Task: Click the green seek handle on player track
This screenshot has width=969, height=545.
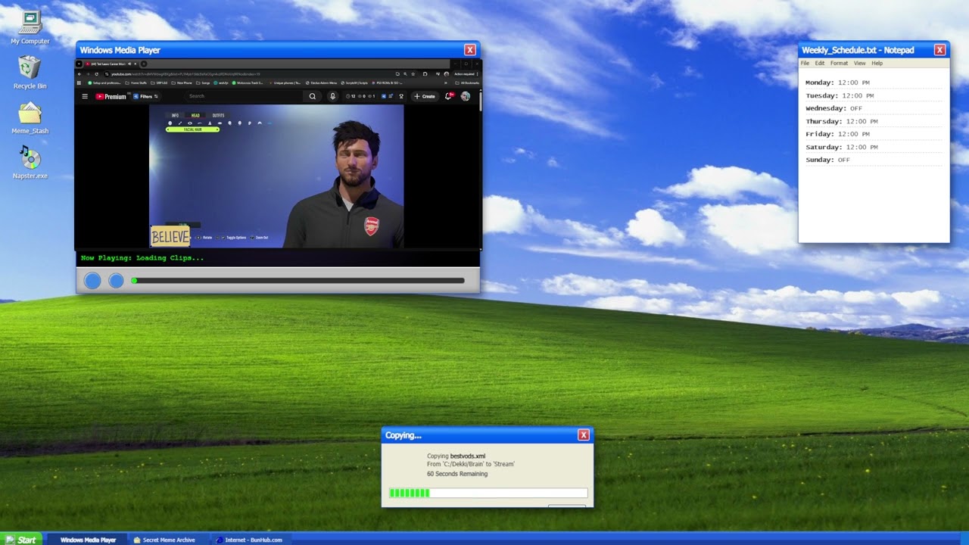Action: [x=134, y=281]
